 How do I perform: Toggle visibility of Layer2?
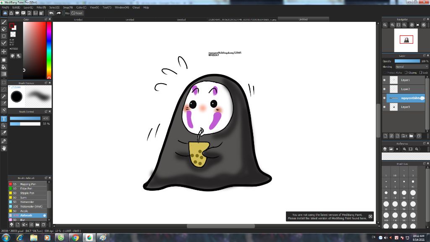[x=384, y=89]
